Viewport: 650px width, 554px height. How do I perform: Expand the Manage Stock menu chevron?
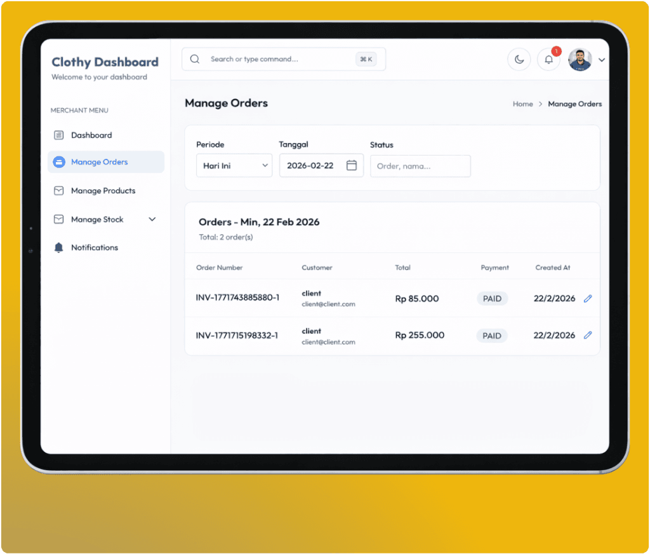click(x=152, y=219)
